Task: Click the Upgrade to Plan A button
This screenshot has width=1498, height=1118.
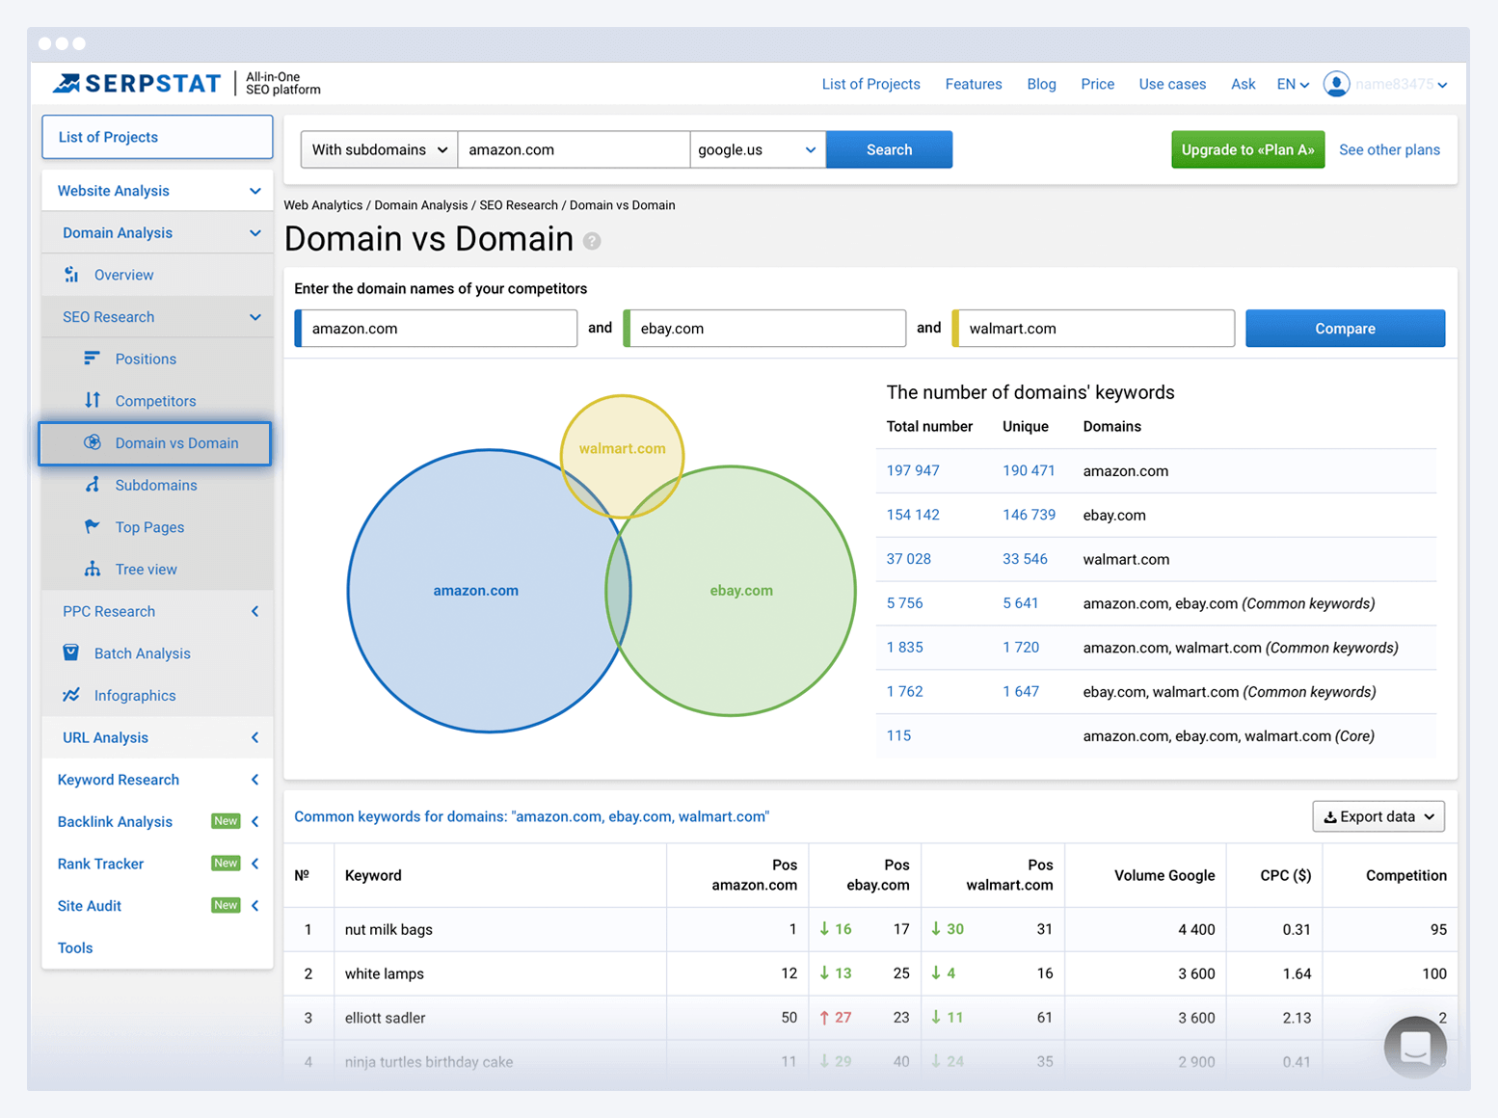Action: point(1247,149)
